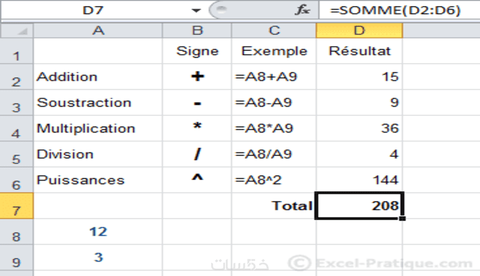Click the division sign cell in Signe column
The height and width of the screenshot is (276, 480).
pos(197,154)
